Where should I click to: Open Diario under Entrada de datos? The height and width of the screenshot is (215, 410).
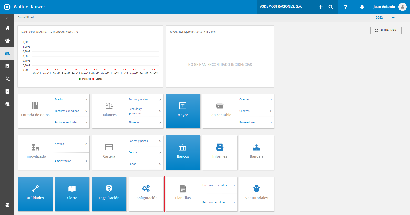pyautogui.click(x=59, y=99)
